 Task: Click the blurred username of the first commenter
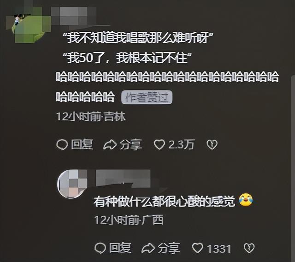click(74, 16)
